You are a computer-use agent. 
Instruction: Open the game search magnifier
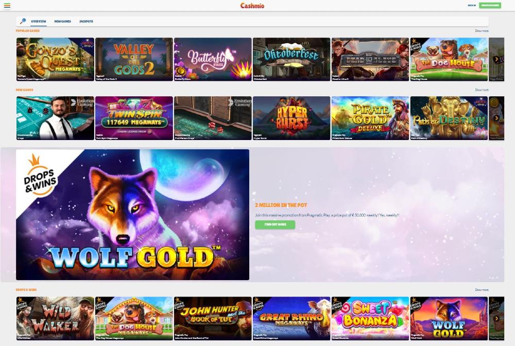pyautogui.click(x=23, y=21)
